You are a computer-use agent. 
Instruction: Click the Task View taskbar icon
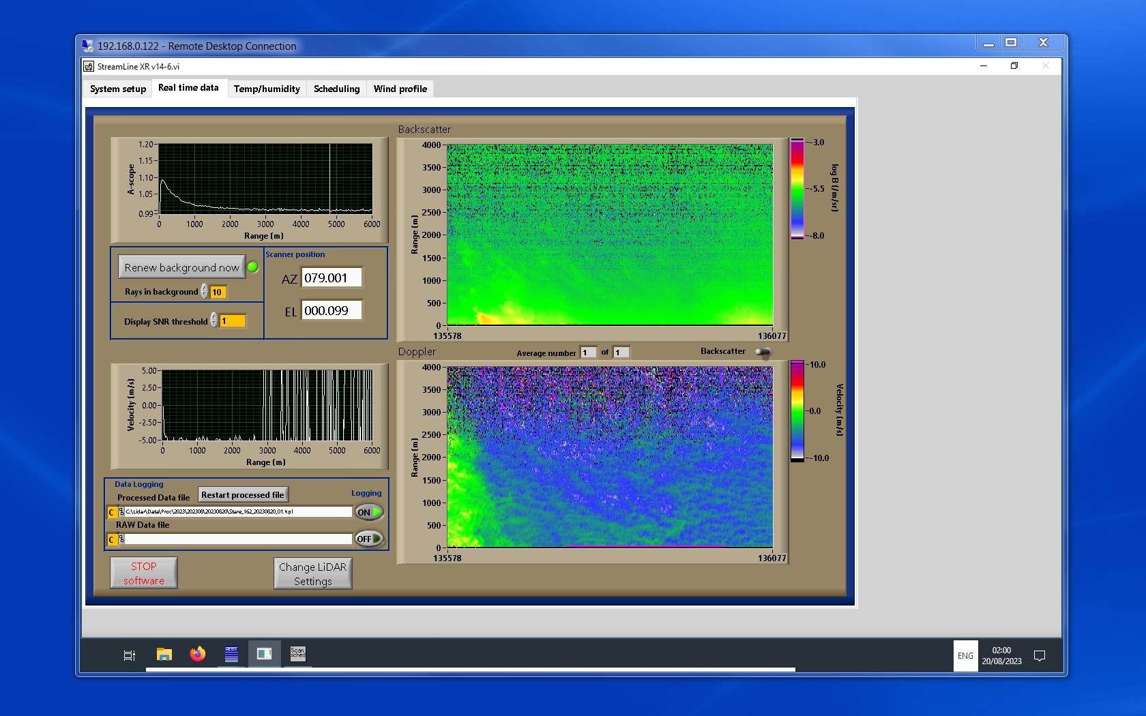point(130,655)
